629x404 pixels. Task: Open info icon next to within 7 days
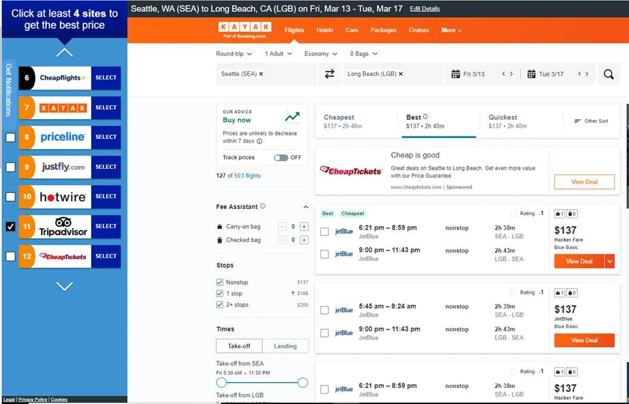pos(260,141)
